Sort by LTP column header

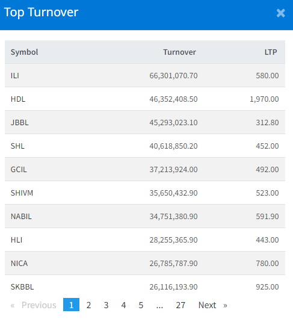click(271, 52)
